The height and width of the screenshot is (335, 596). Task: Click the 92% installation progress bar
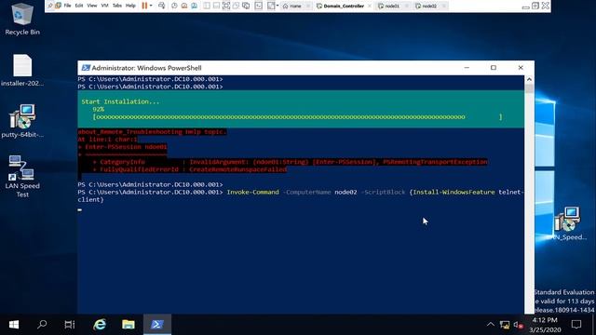click(298, 117)
